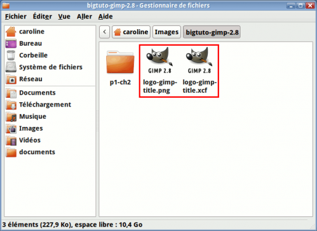The height and width of the screenshot is (231, 317).
Task: Select the logo-gimp-title.xcf GIMP thumbnail
Action: (x=199, y=60)
